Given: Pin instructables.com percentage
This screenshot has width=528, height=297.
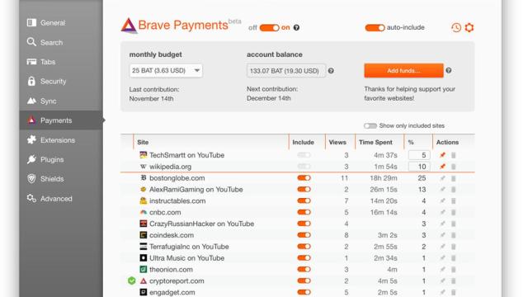Looking at the screenshot, I should [442, 200].
